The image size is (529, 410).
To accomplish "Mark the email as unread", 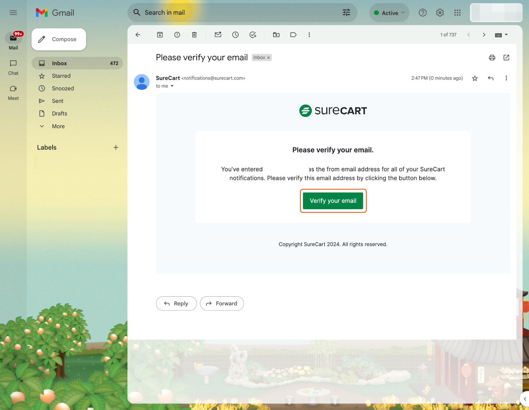I will point(218,35).
